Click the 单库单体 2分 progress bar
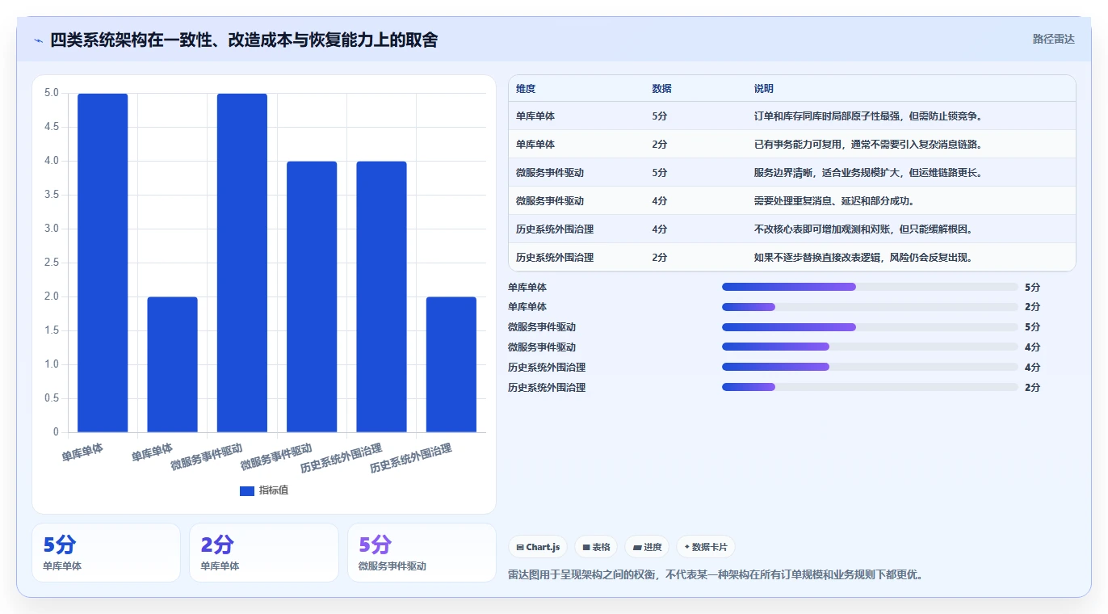Image resolution: width=1108 pixels, height=614 pixels. pos(870,307)
